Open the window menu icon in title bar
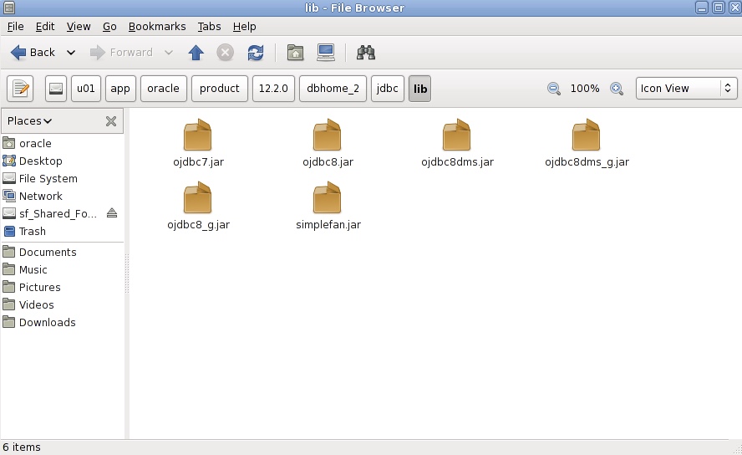742x455 pixels. [x=8, y=8]
